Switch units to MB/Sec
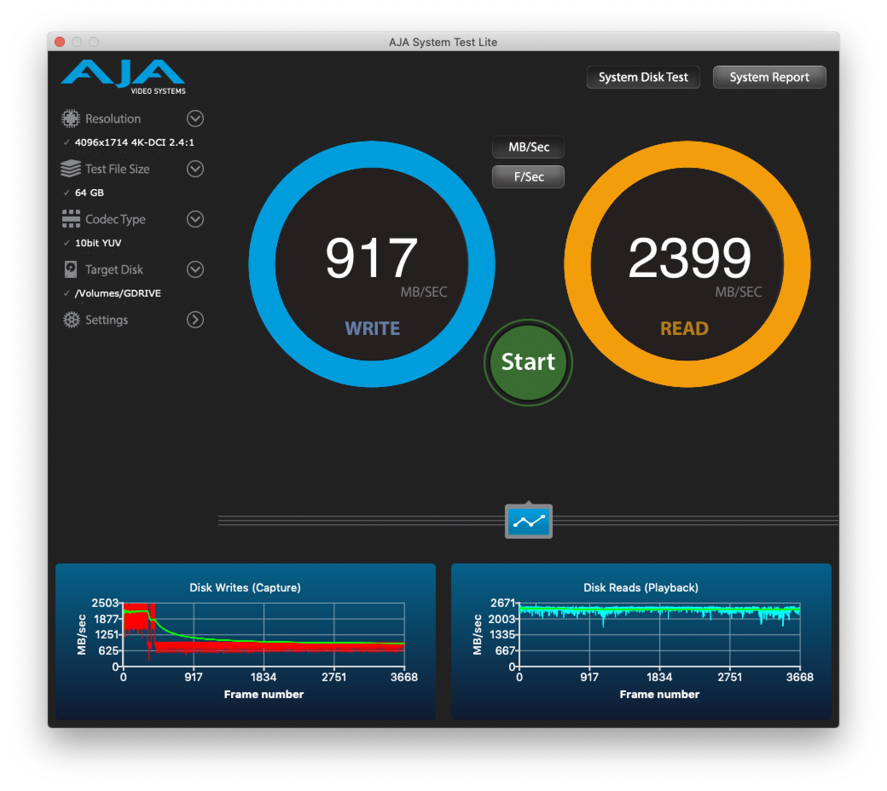This screenshot has height=791, width=887. point(528,147)
